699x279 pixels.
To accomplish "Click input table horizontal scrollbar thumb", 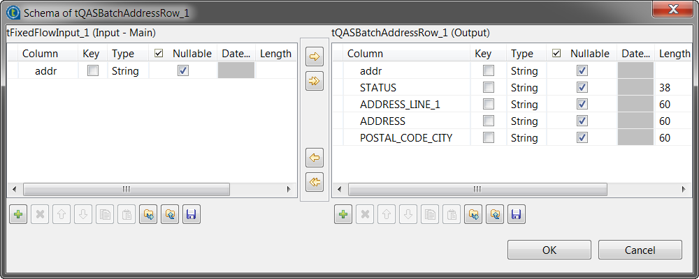I will pos(126,189).
